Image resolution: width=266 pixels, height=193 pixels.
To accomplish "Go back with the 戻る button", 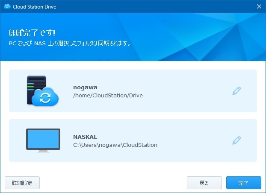I will point(204,183).
